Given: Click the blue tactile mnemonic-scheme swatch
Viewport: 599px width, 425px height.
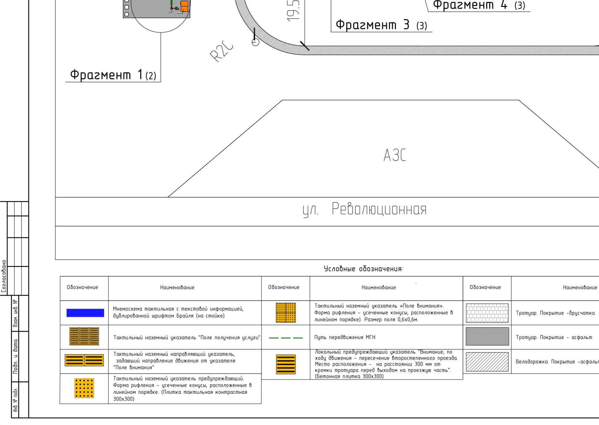Looking at the screenshot, I should tap(85, 313).
